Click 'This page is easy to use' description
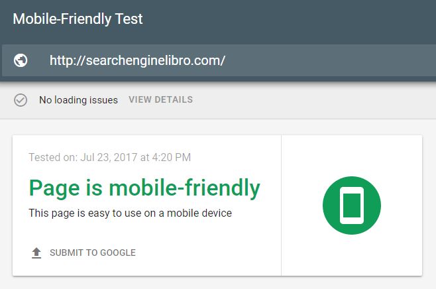The image size is (436, 289). [130, 213]
